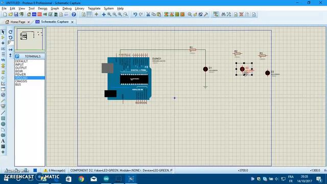
Task: Click the Home Page house toolbar icon
Action: (29, 14)
